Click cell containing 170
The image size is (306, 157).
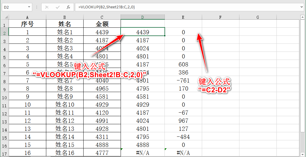tap(183, 88)
